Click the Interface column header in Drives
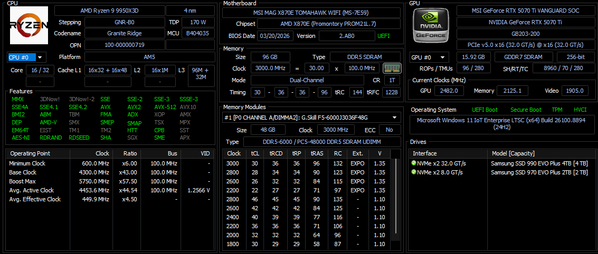Viewport: 598px width, 254px height. point(448,153)
